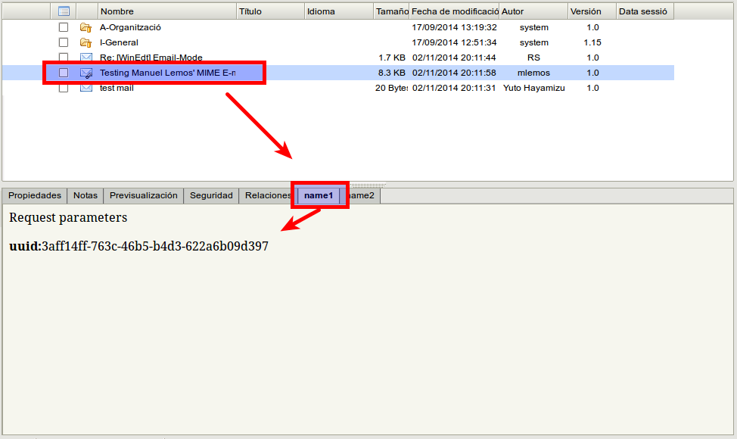Open the Propiedades tab
The height and width of the screenshot is (439, 737).
tap(35, 195)
